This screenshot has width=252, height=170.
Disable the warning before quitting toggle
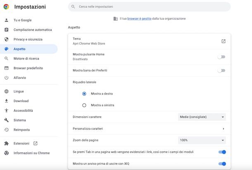click(x=222, y=164)
